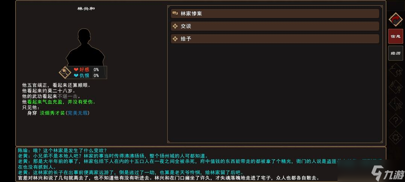Screen dimensions: 405x182
Task: Click the 淡烟秀才装 equipment link
Action: (x=52, y=113)
